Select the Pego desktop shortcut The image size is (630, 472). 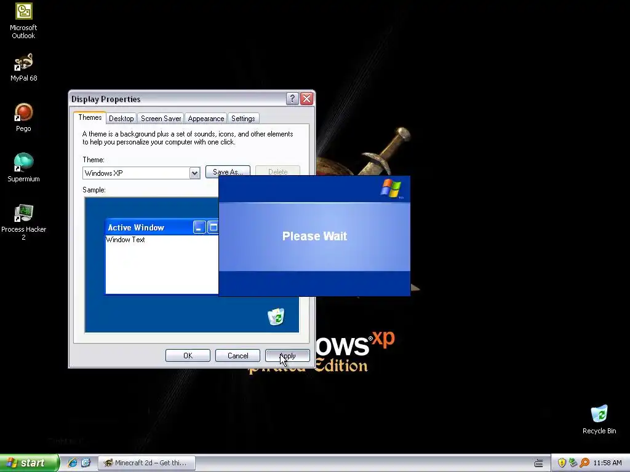pos(23,117)
